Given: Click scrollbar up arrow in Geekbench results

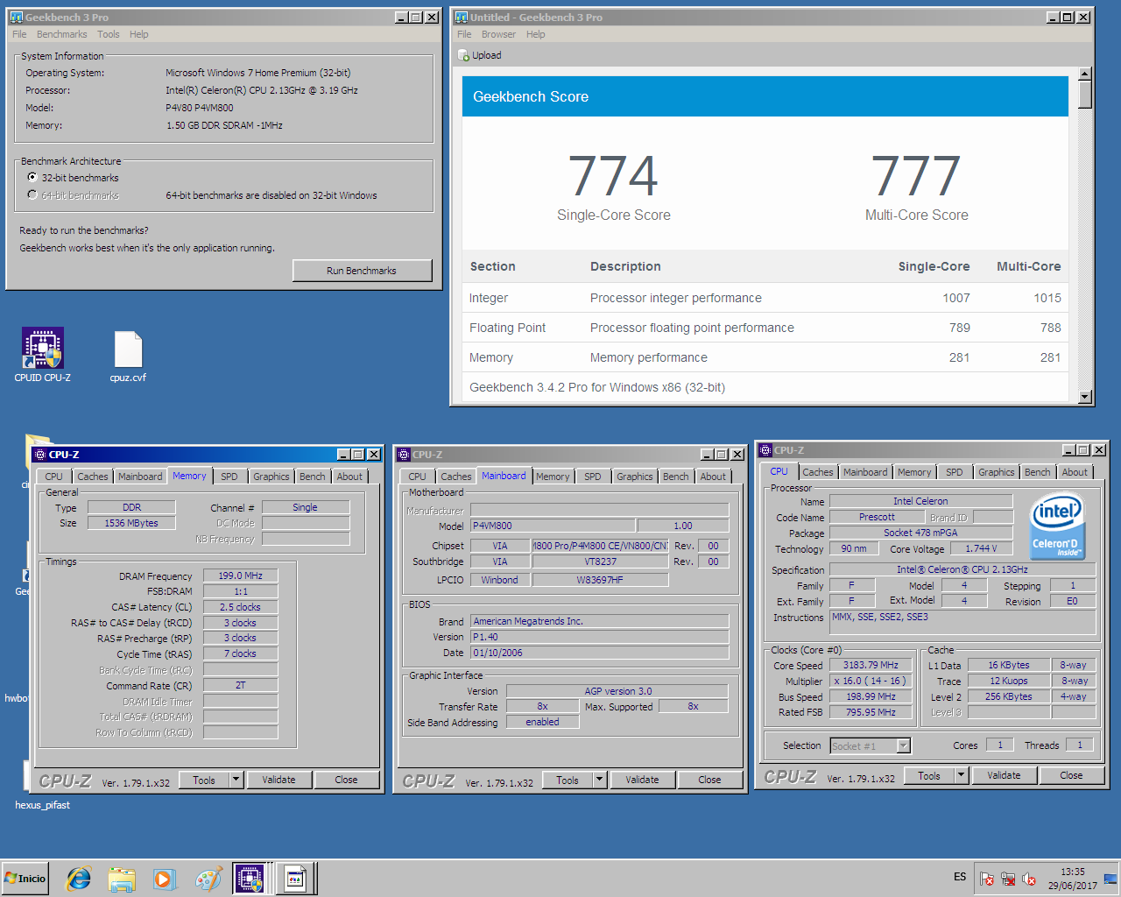Looking at the screenshot, I should click(1085, 74).
